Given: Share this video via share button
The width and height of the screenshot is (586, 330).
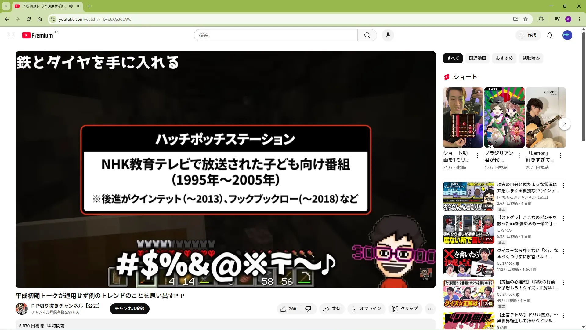Looking at the screenshot, I should pyautogui.click(x=331, y=309).
